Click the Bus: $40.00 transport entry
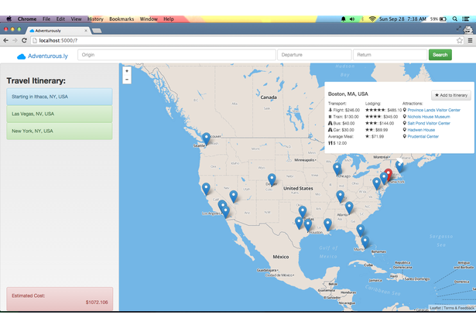The width and height of the screenshot is (476, 328). [341, 123]
